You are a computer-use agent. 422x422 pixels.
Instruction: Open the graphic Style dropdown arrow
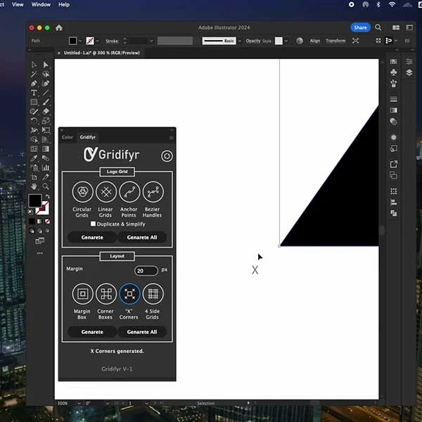pyautogui.click(x=286, y=41)
